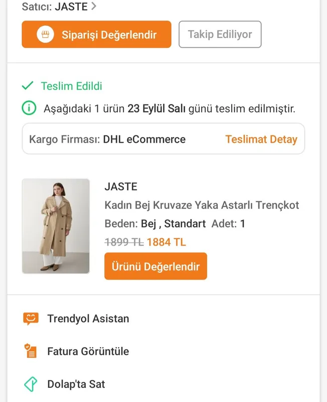Open the Teslimat Detay link
This screenshot has height=402, width=327.
pos(261,140)
